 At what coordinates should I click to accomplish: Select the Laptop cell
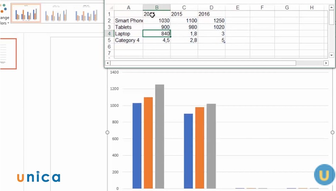[x=129, y=34]
